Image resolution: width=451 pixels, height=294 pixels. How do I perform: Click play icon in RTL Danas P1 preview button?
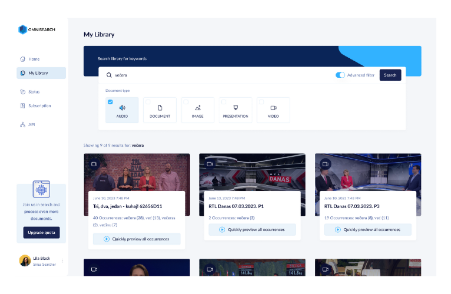click(222, 230)
